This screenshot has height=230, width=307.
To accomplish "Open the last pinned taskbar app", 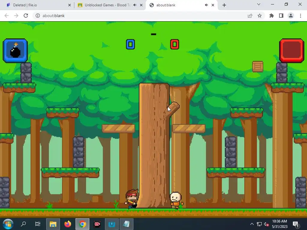I will (x=127, y=224).
